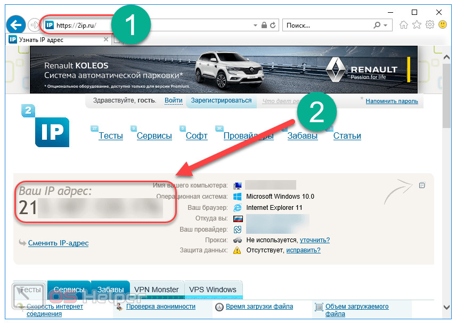Click the computer name monitor icon

pyautogui.click(x=238, y=185)
